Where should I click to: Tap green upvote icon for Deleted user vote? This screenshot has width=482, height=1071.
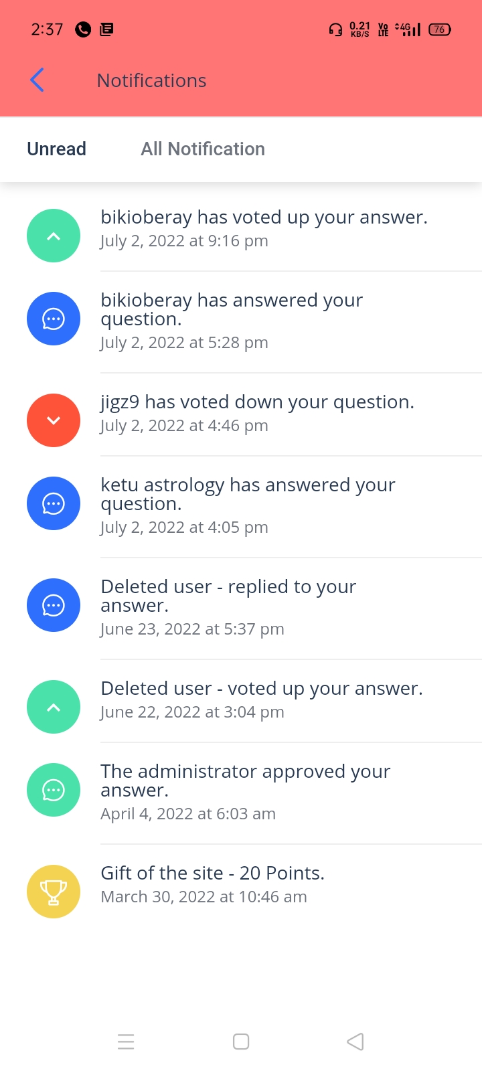tap(54, 707)
